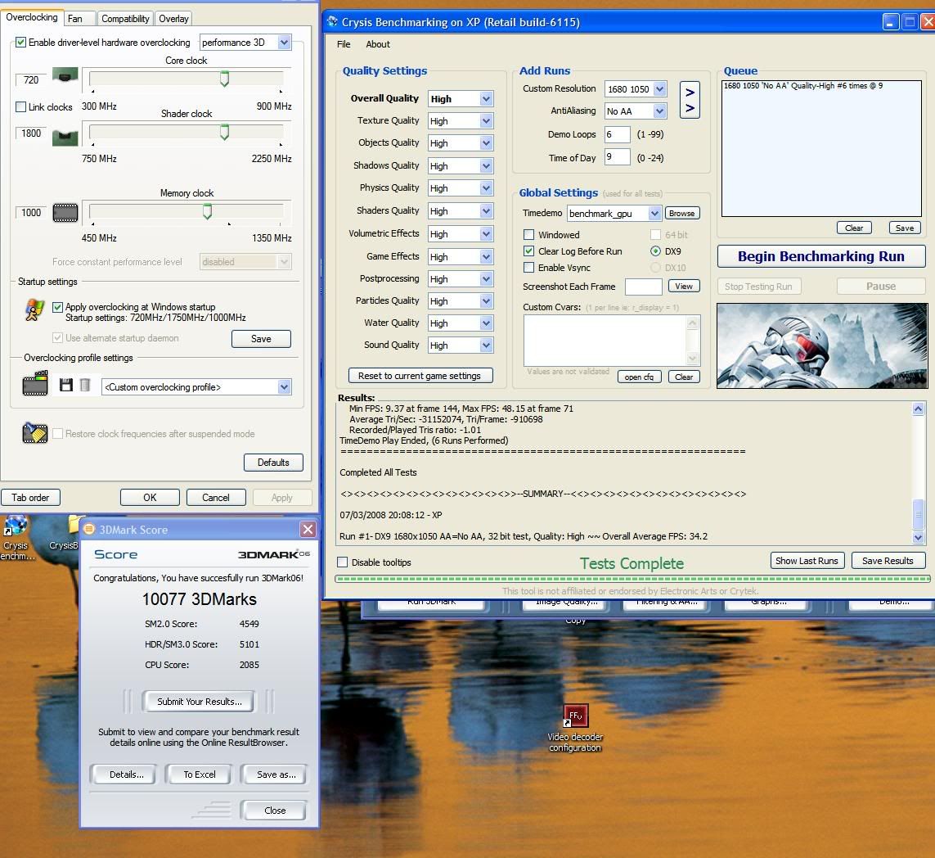Click the Crysis Benchmark desktop shortcut icon
This screenshot has width=935, height=858.
pyautogui.click(x=16, y=526)
